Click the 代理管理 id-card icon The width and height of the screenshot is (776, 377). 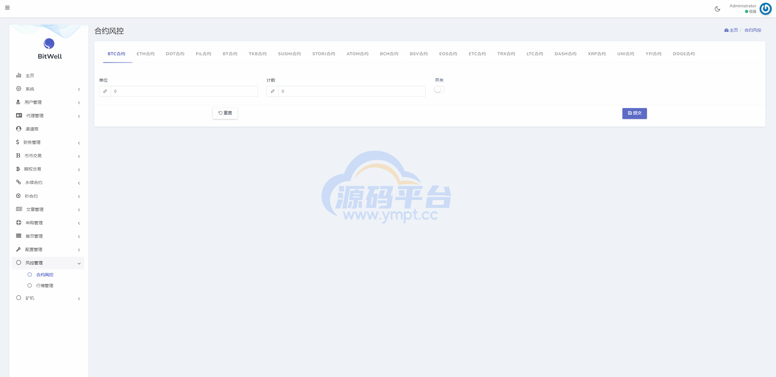click(19, 115)
